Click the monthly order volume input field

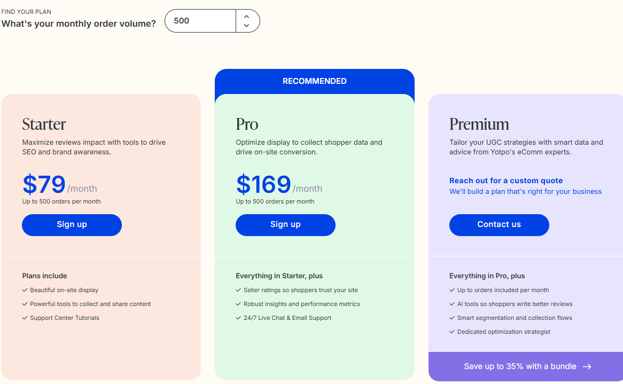pyautogui.click(x=200, y=20)
